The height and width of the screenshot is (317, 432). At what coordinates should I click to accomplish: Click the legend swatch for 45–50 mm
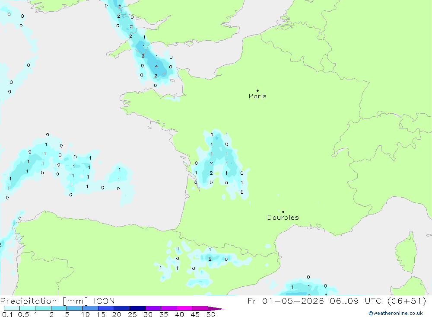200,308
